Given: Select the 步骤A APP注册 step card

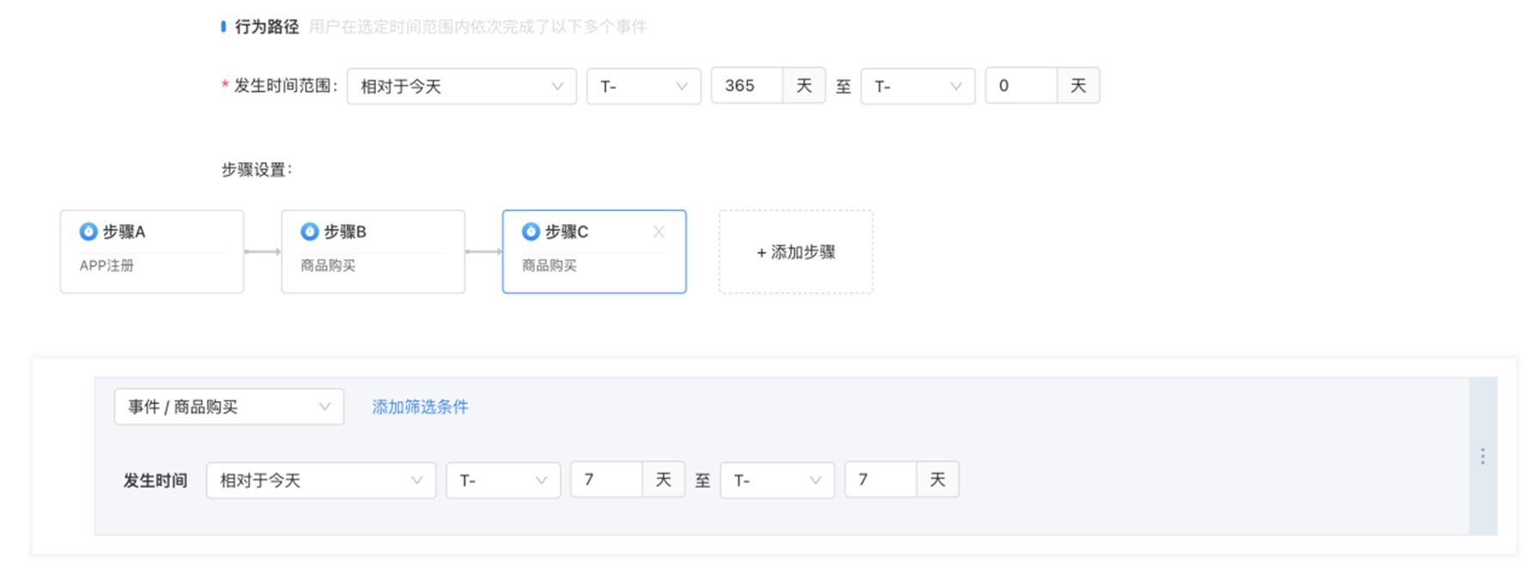Looking at the screenshot, I should (x=152, y=252).
